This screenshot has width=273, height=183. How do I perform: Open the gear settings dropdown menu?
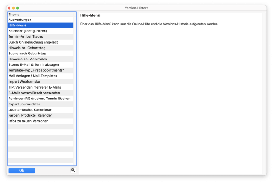(73, 170)
